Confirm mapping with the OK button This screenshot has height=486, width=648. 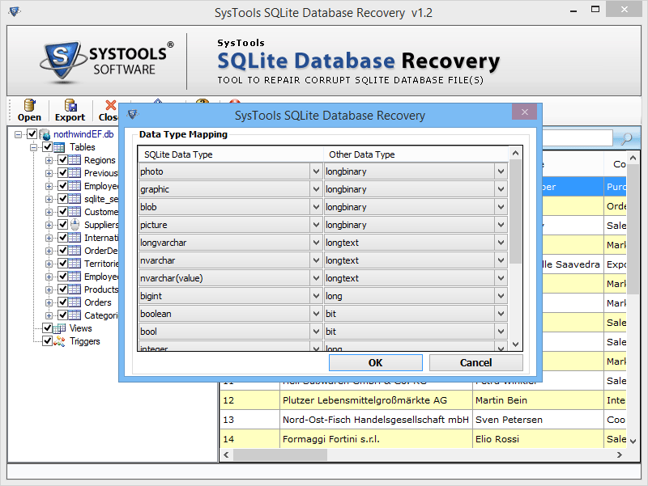click(x=375, y=362)
